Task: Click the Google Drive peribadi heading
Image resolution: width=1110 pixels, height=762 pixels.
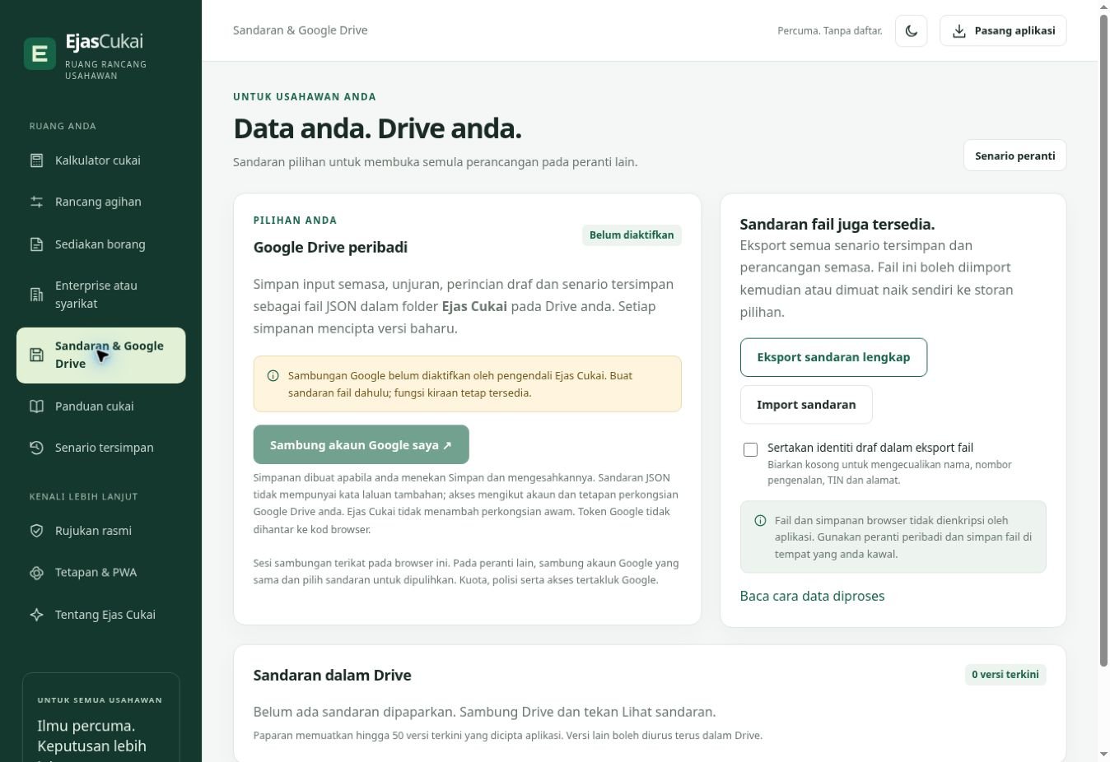Action: point(330,248)
